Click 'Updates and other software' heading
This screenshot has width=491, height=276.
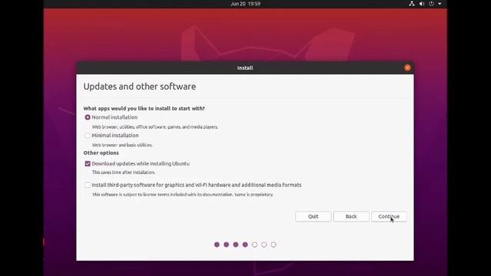click(x=140, y=87)
